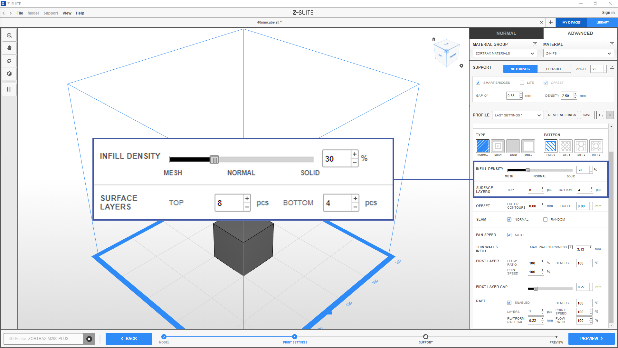Enable the Random seam checkbox
The width and height of the screenshot is (618, 348).
[x=545, y=220]
